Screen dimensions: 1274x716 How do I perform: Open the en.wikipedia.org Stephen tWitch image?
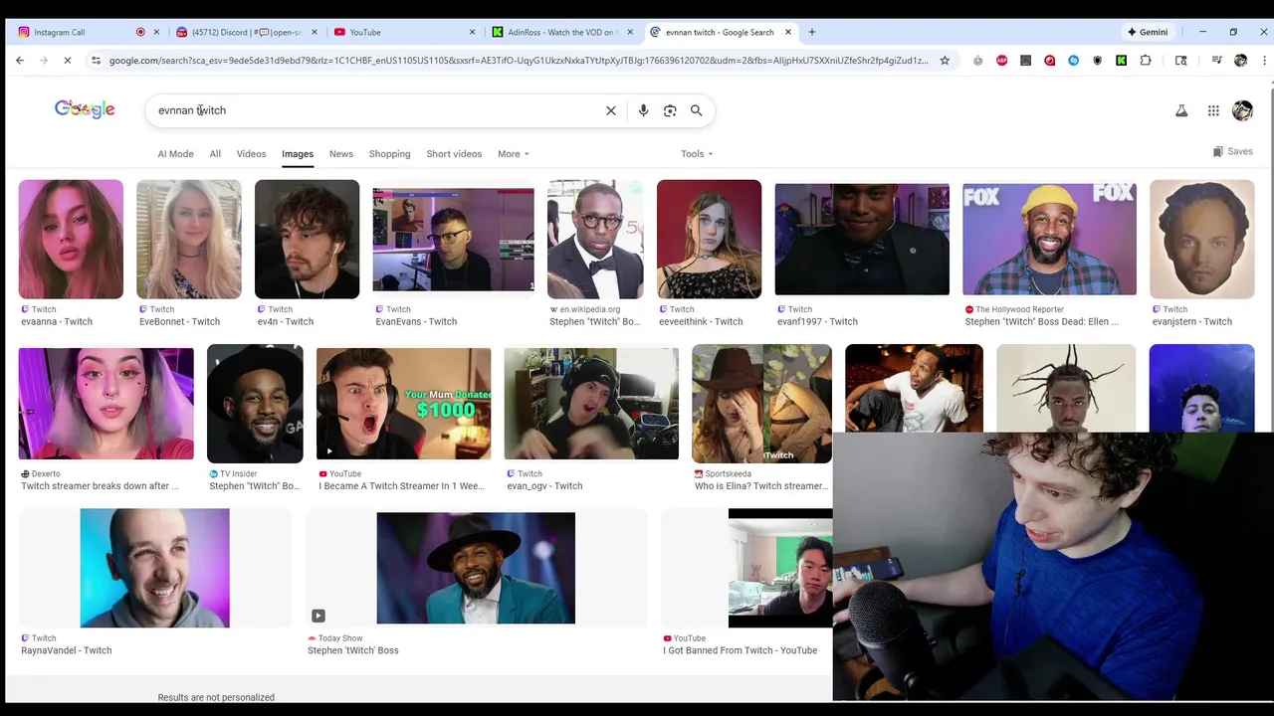click(595, 239)
